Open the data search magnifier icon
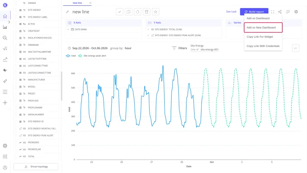The height and width of the screenshot is (173, 307). tap(5, 38)
